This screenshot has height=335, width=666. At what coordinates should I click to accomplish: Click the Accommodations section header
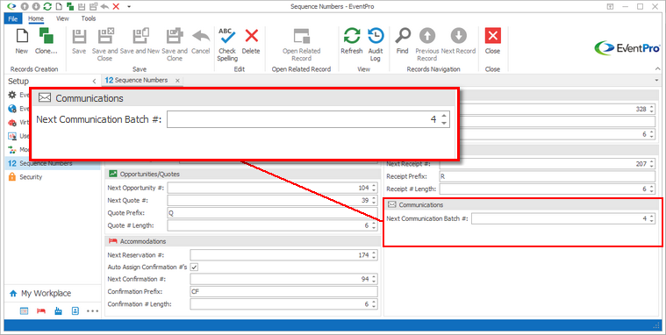[242, 241]
